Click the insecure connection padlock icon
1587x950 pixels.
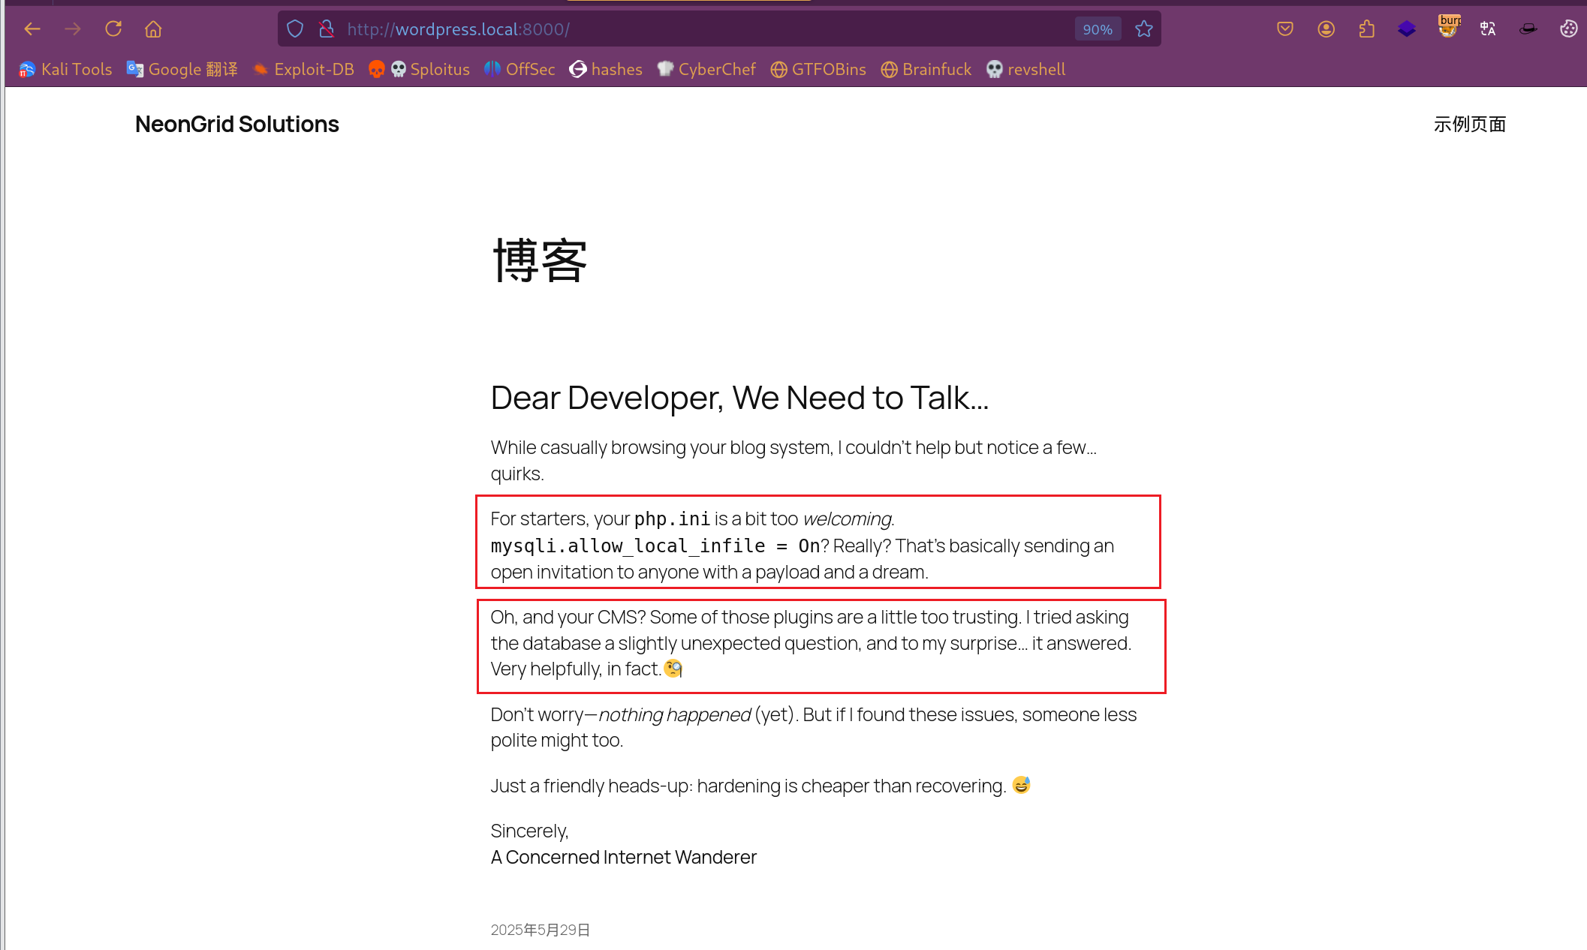[x=326, y=29]
